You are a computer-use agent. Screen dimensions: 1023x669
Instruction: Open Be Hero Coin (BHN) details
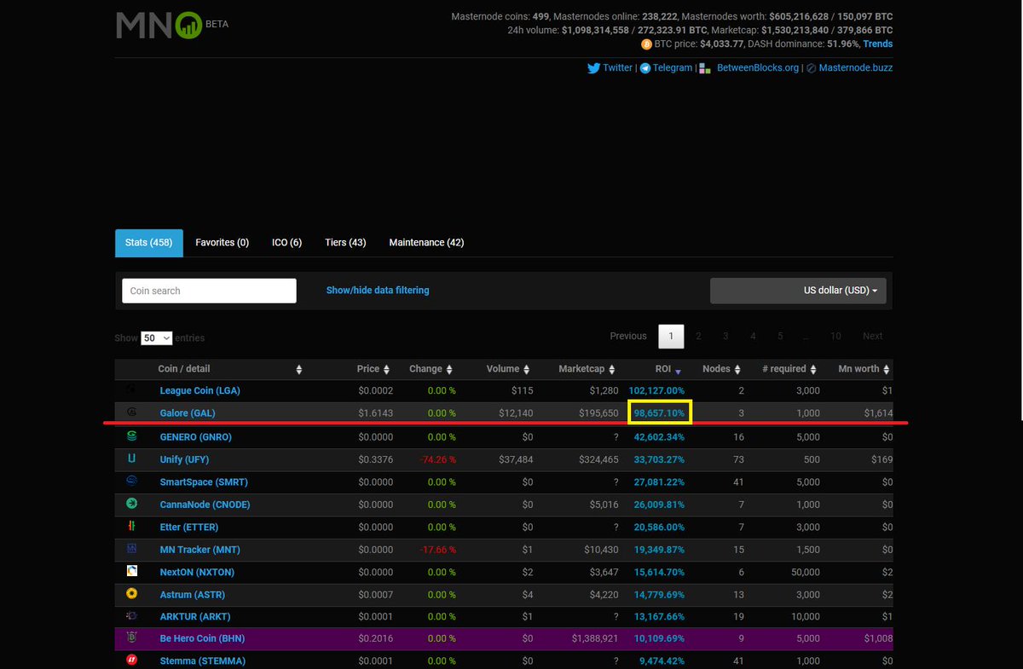(x=202, y=638)
